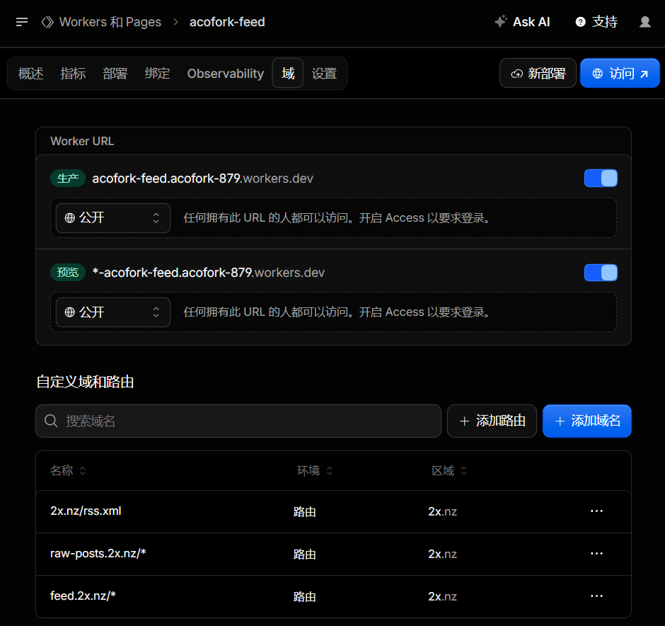Image resolution: width=665 pixels, height=626 pixels.
Task: Open preview URL 公开 access dropdown
Action: pos(113,312)
